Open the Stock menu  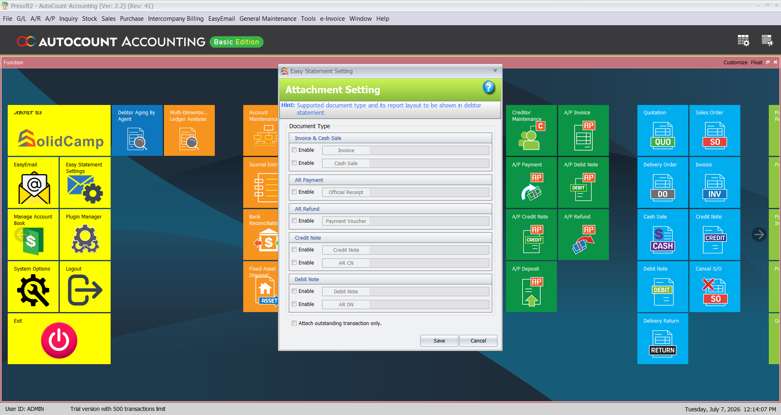(89, 19)
